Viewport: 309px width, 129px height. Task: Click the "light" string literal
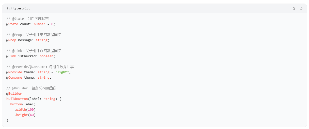pyautogui.click(x=62, y=72)
